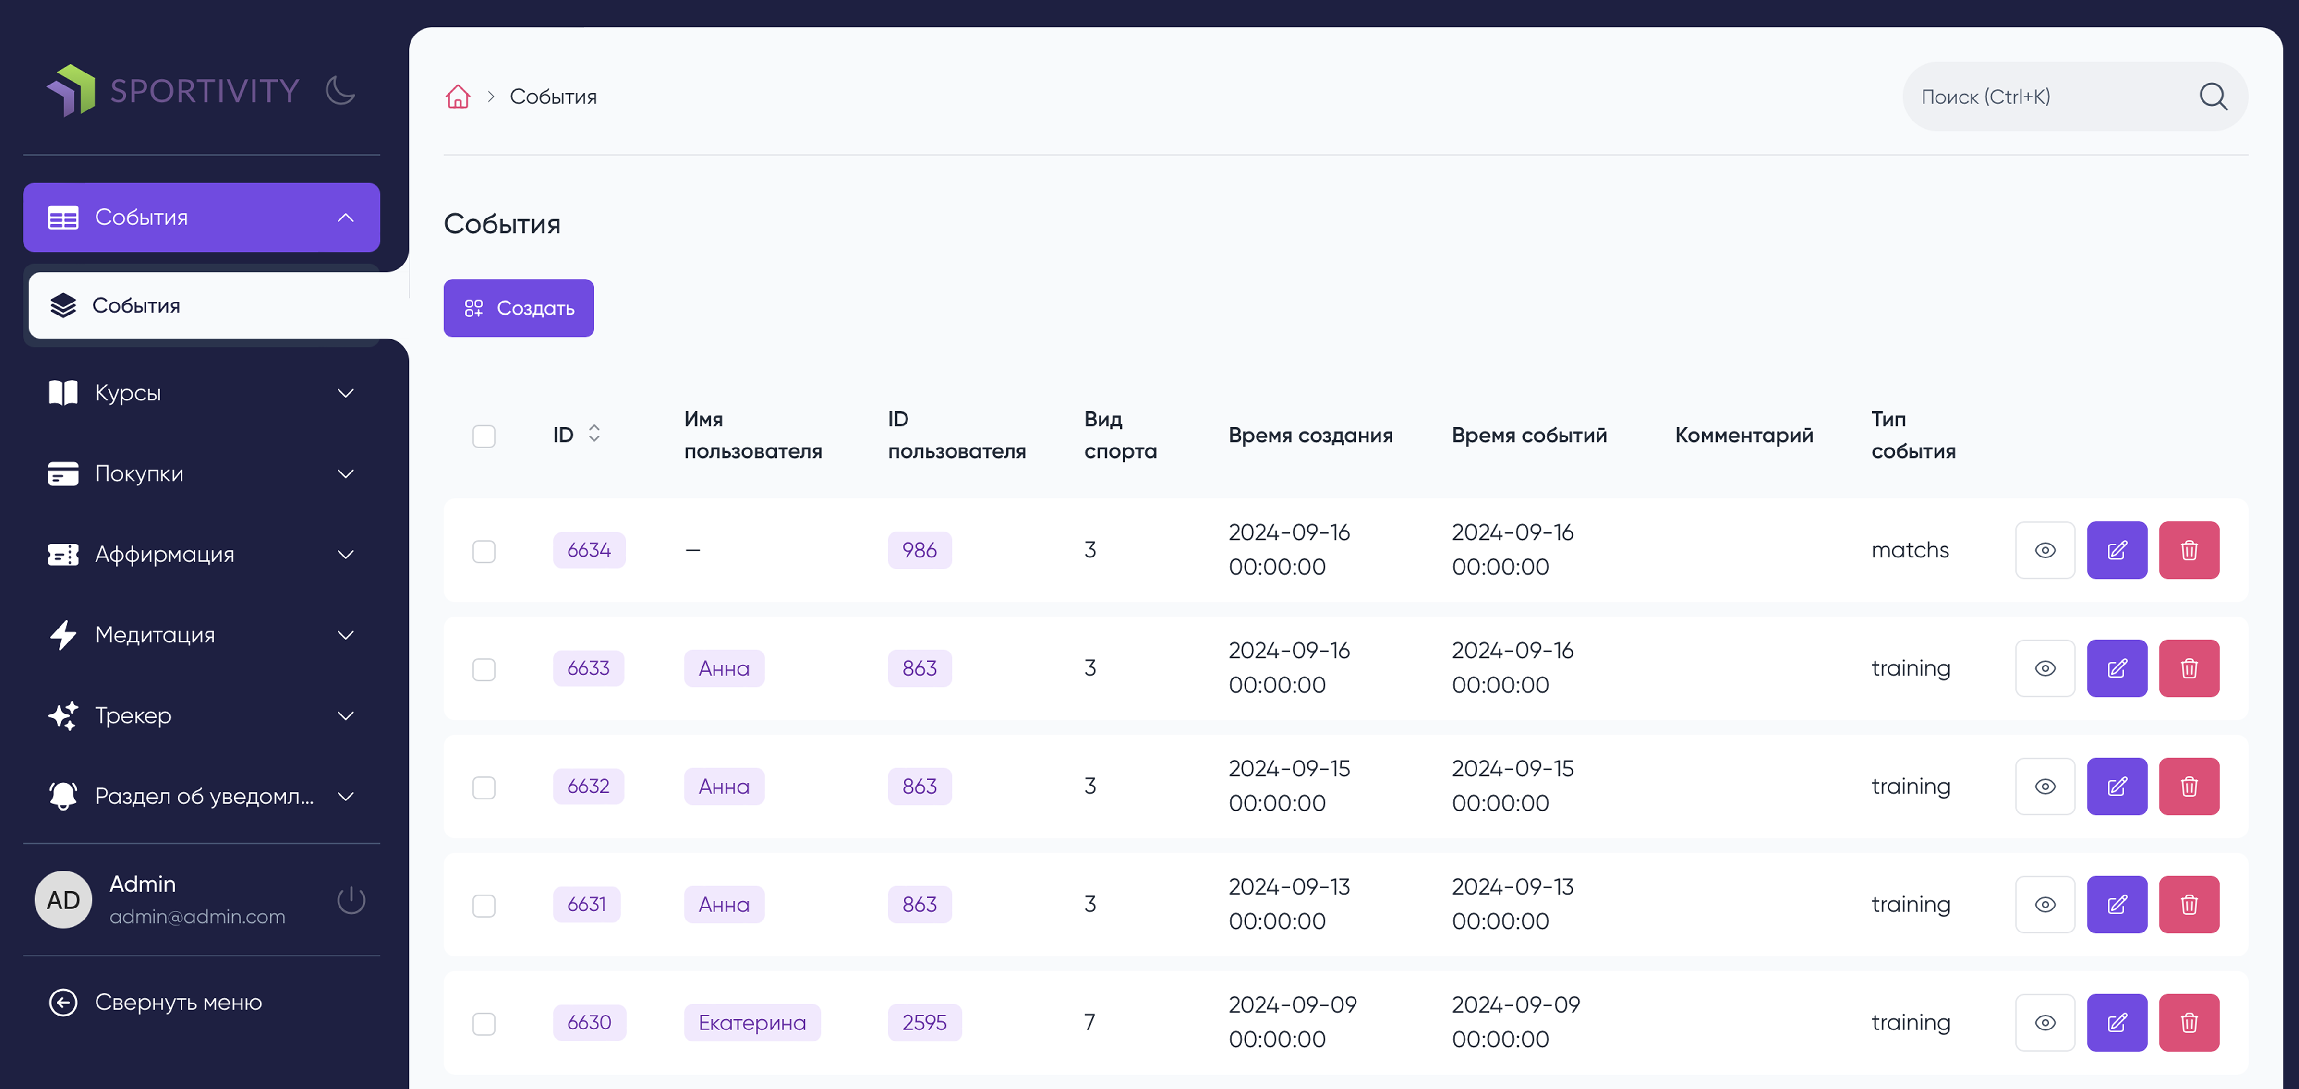Image resolution: width=2299 pixels, height=1089 pixels.
Task: Edit event 6632 with pencil icon
Action: (x=2117, y=786)
